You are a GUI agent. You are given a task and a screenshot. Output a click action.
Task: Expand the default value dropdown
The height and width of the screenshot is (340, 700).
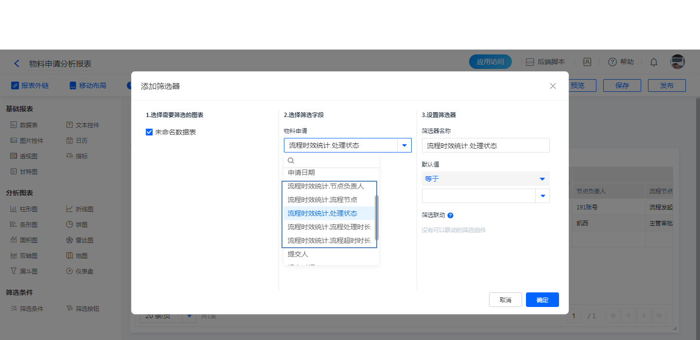tap(542, 196)
